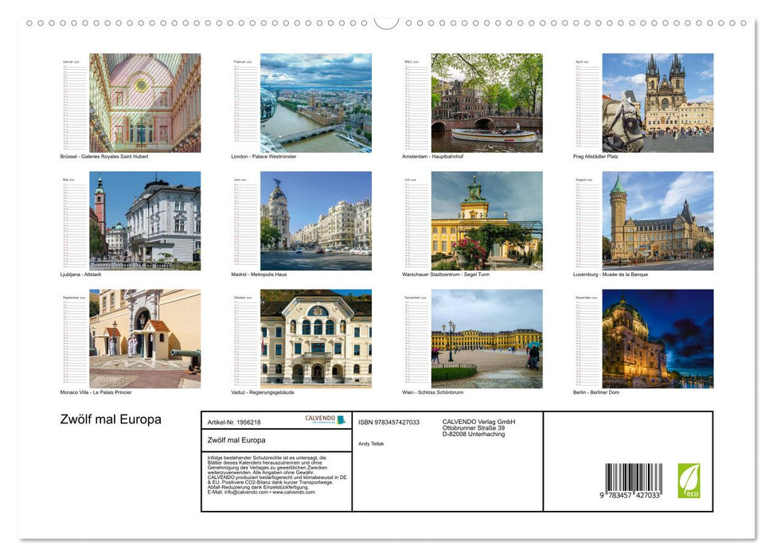Select the London - Palace Westminster caption

click(x=263, y=156)
